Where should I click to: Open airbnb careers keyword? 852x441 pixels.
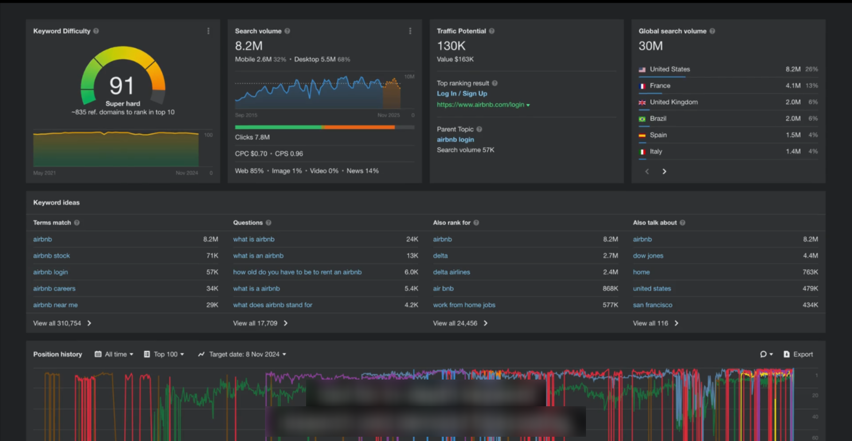(54, 289)
